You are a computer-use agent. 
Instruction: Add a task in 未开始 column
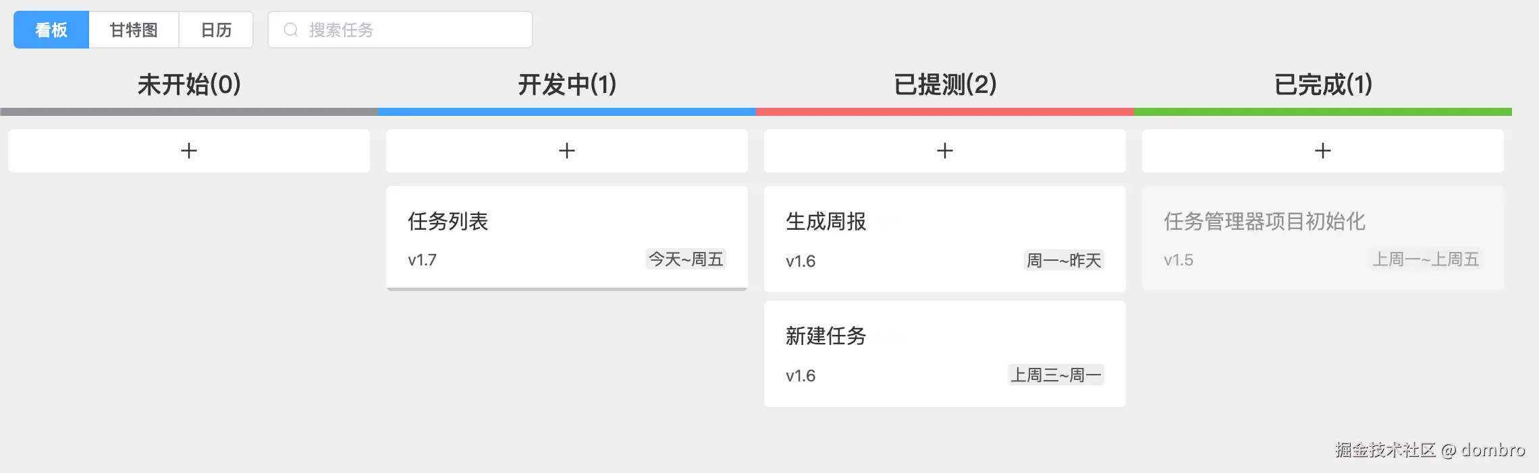189,151
